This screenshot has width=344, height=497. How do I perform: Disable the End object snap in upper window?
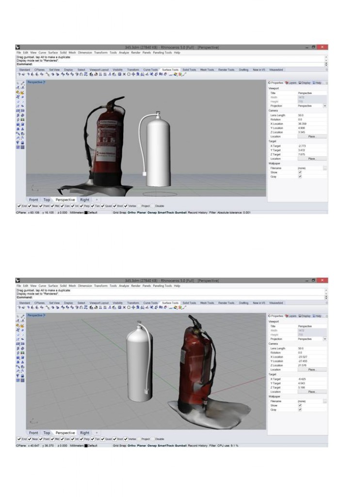(18, 206)
